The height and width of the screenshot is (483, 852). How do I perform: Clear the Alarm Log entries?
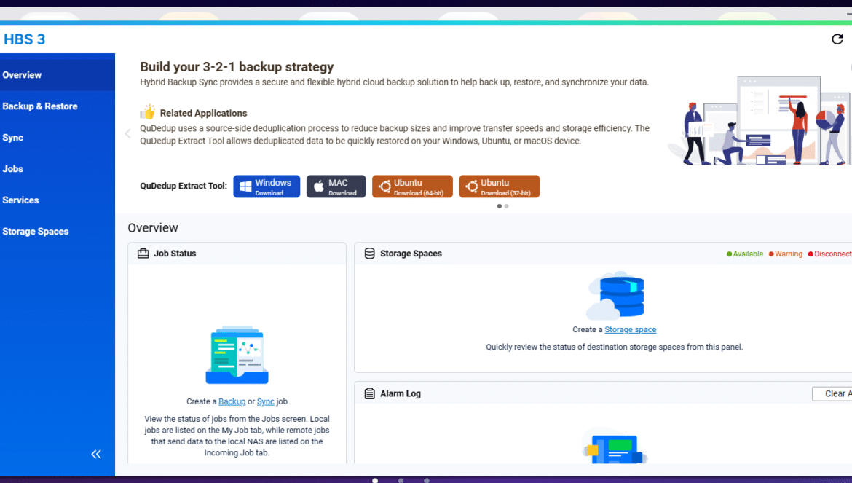[832, 394]
